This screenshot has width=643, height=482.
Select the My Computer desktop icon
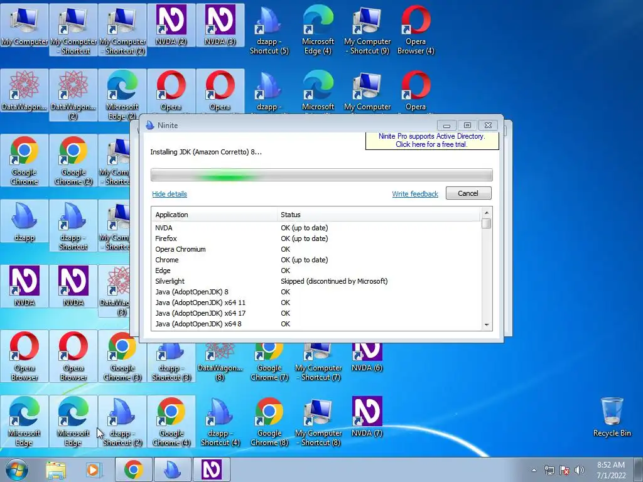point(24,25)
